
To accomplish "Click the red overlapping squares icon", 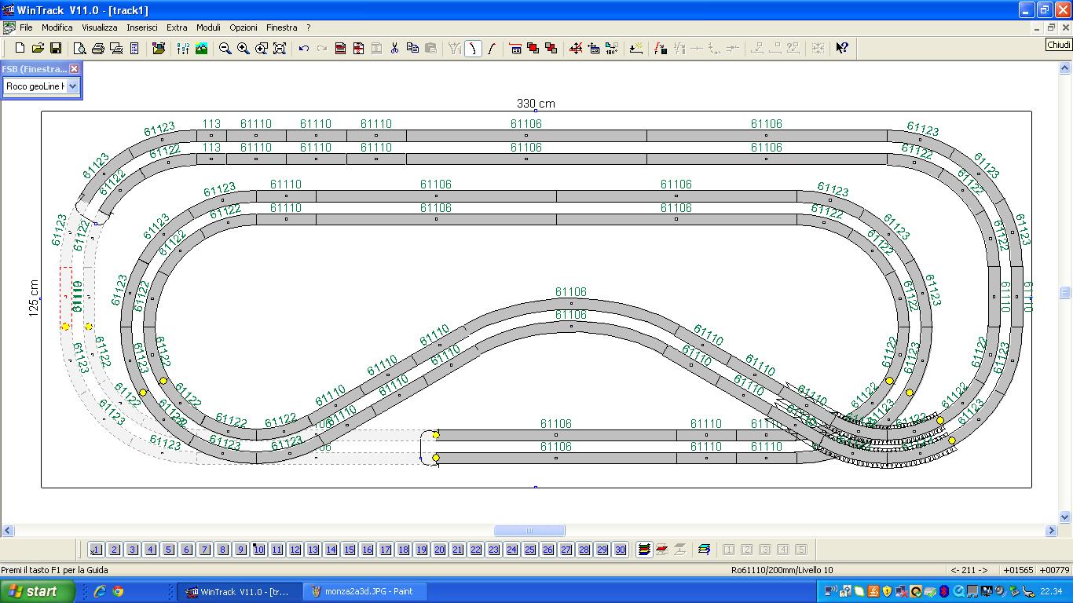I will [x=533, y=49].
